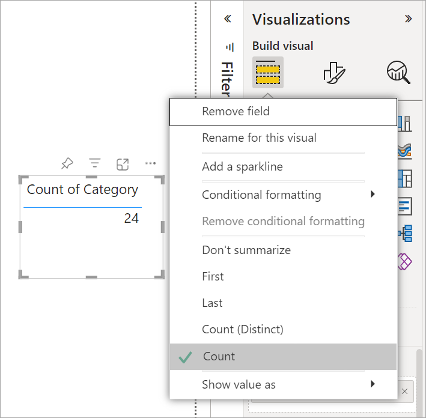The image size is (426, 418).
Task: Open Show value as submenu
Action: point(284,384)
